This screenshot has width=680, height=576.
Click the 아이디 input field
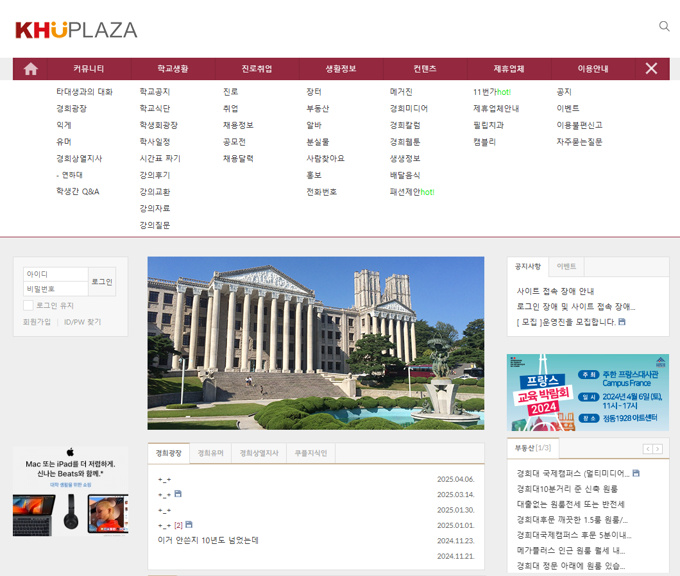55,273
